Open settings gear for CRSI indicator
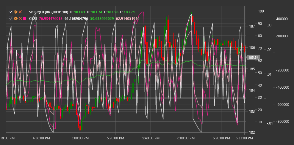Screen dimensions: 294x145 click(16, 18)
